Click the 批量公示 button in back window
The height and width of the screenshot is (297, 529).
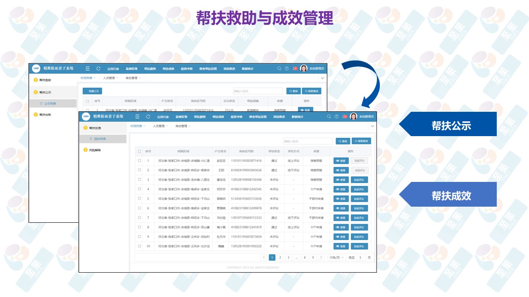click(92, 91)
